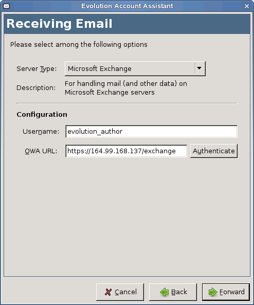Image resolution: width=254 pixels, height=305 pixels.
Task: Click the Configuration section heading
Action: pos(42,115)
